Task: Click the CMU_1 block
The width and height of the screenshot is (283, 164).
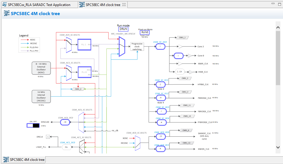Action: [182, 38]
